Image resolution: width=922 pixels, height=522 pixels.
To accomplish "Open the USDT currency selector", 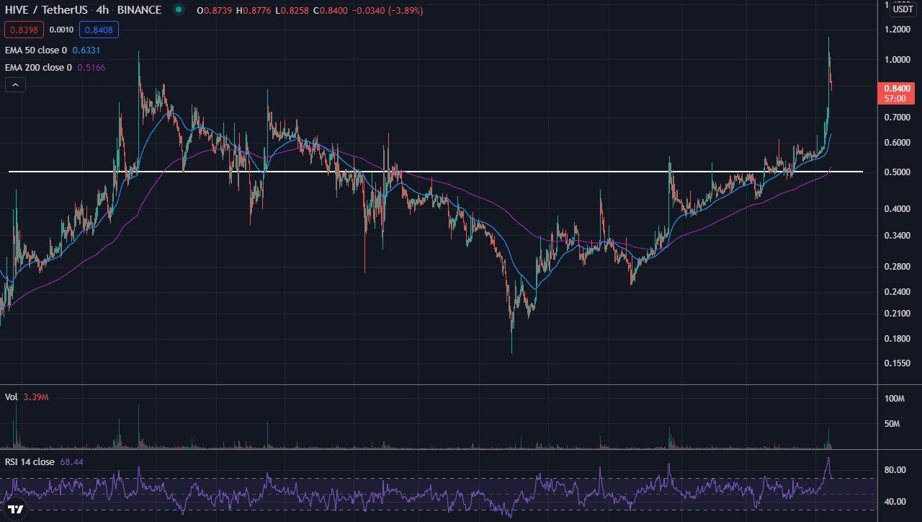I will click(x=903, y=9).
